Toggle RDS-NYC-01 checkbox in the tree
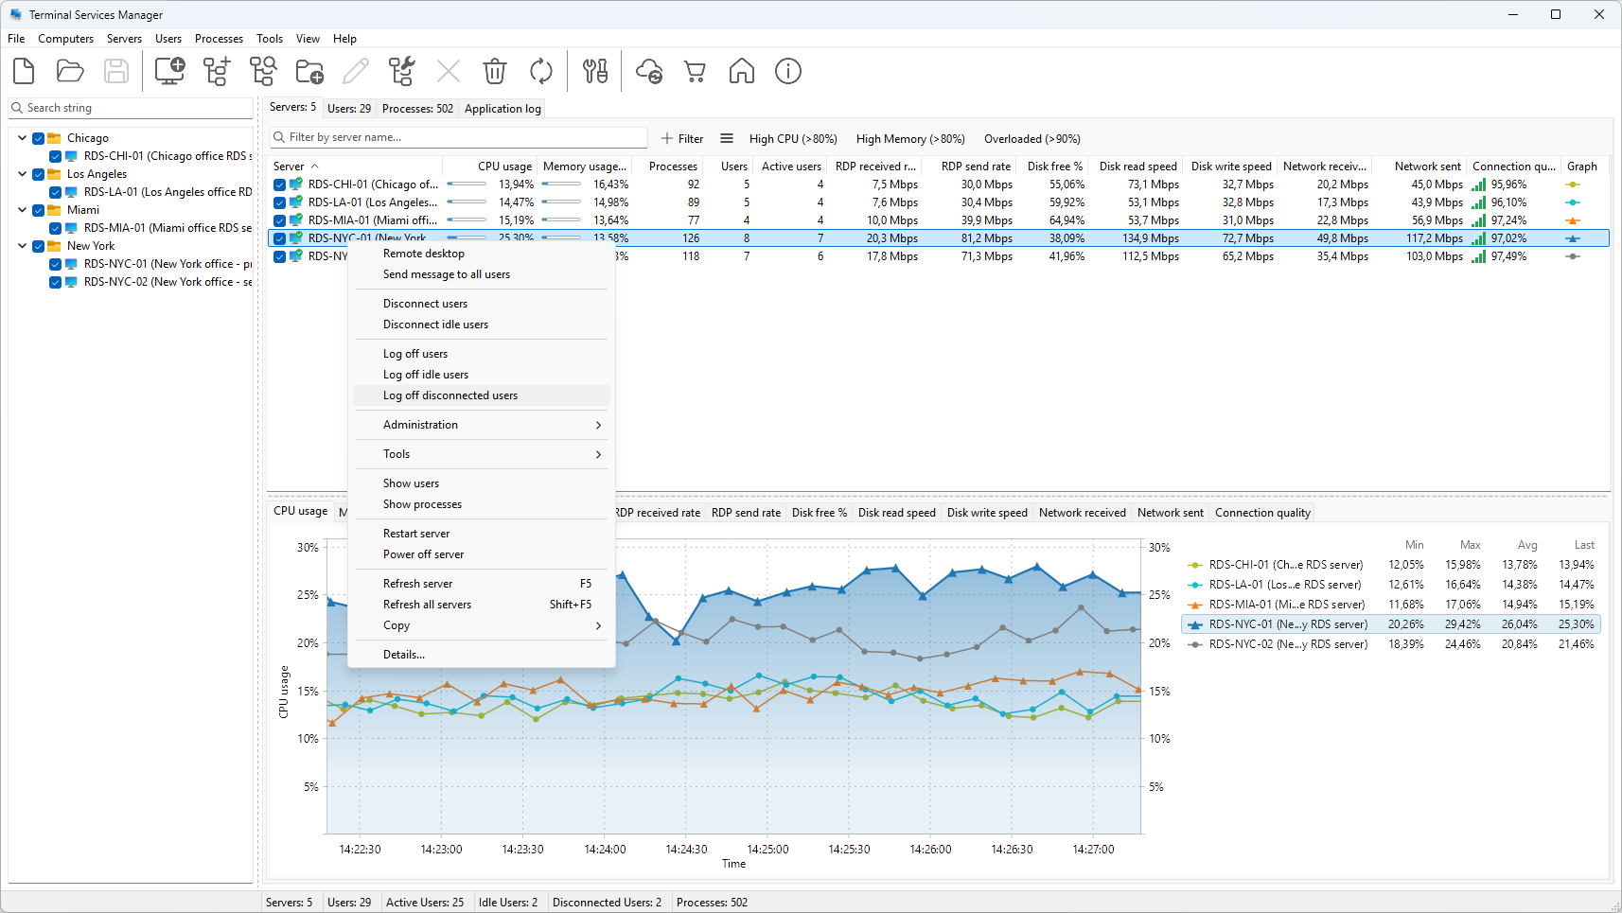1622x913 pixels. pos(56,264)
